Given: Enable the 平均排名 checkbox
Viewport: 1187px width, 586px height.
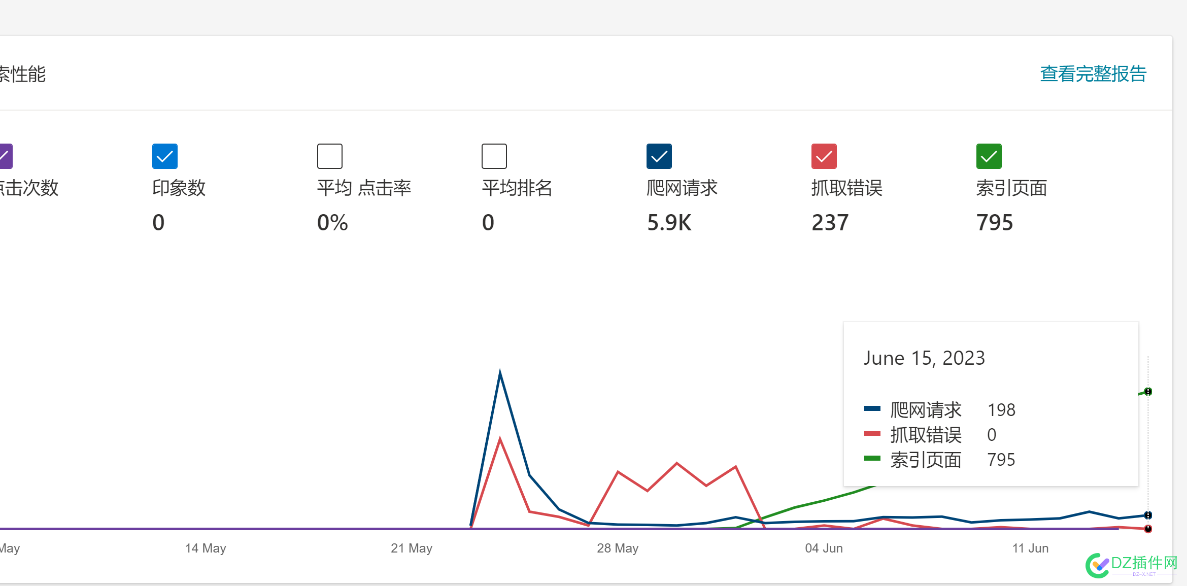Looking at the screenshot, I should click(x=494, y=156).
